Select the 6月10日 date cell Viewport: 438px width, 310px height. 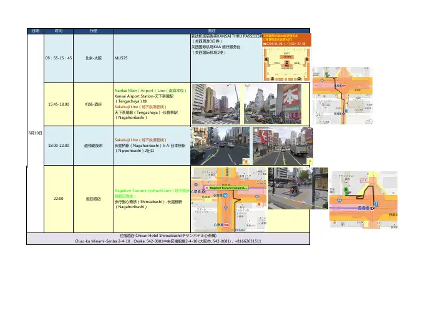click(36, 133)
